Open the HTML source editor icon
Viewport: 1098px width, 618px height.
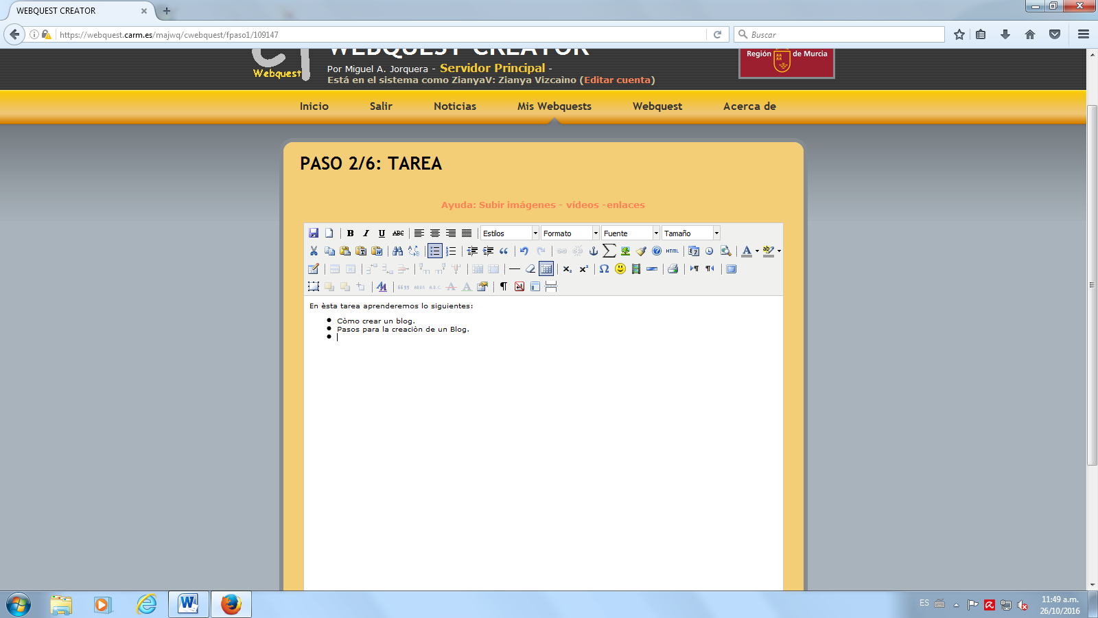coord(672,251)
